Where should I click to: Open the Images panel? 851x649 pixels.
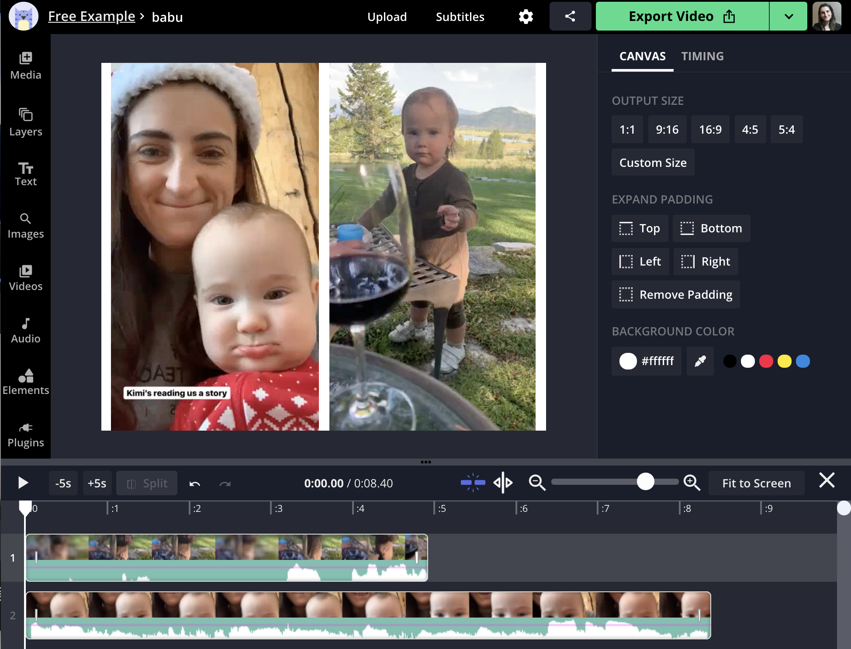(x=25, y=225)
